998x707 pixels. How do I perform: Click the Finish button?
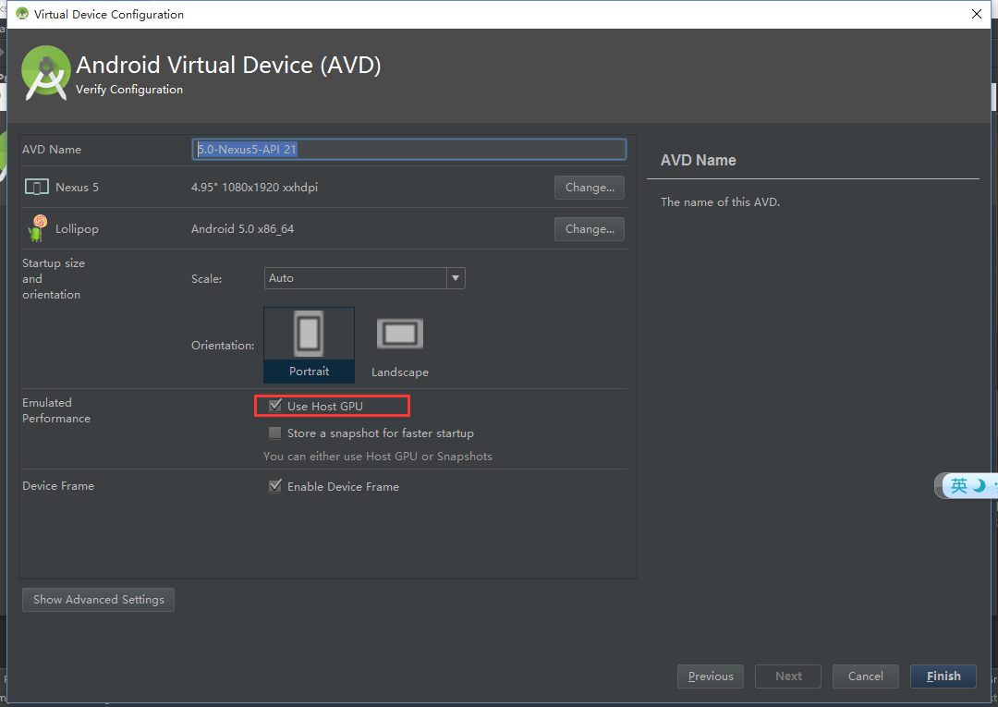(x=943, y=677)
